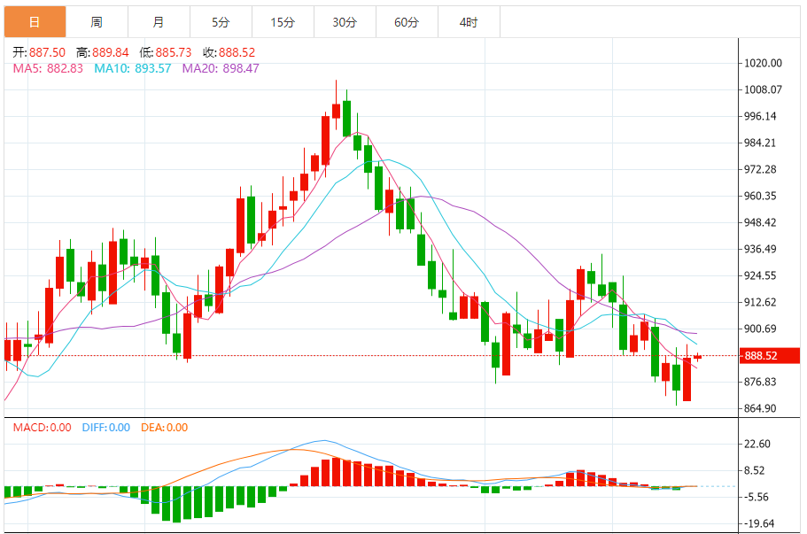Switch to the 月 monthly tab
The image size is (807, 534).
[159, 21]
